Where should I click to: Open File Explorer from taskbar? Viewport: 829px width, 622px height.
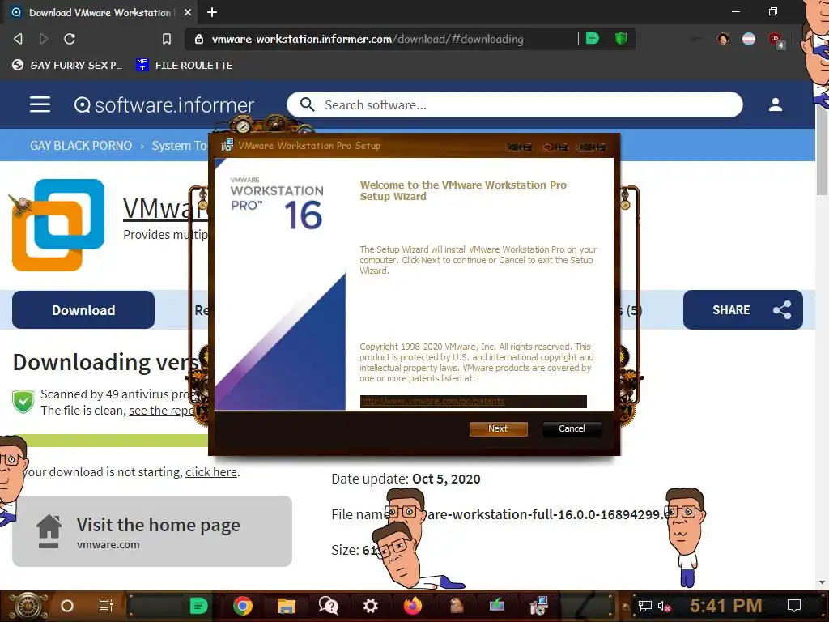coord(286,606)
